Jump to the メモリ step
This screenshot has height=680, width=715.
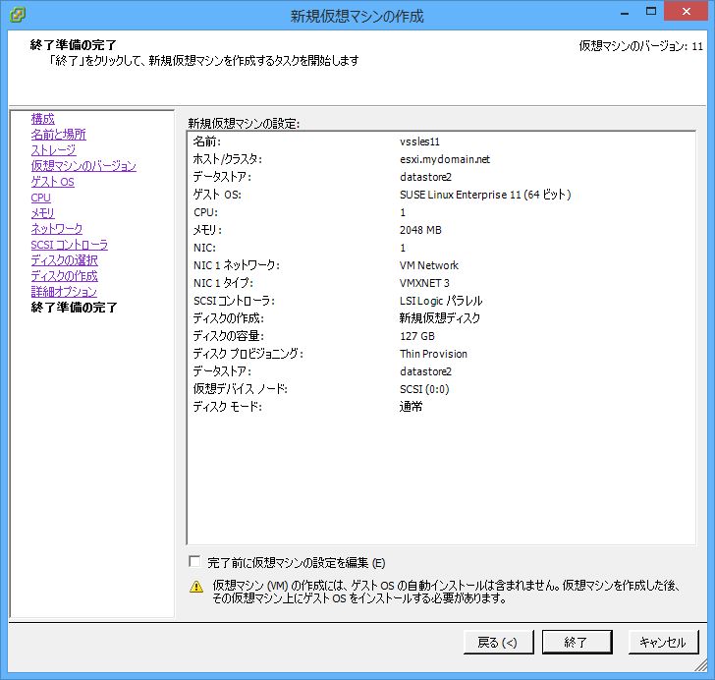pyautogui.click(x=42, y=213)
